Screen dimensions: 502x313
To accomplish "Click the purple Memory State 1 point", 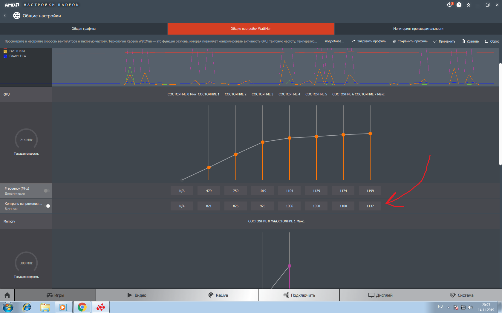I will (290, 266).
